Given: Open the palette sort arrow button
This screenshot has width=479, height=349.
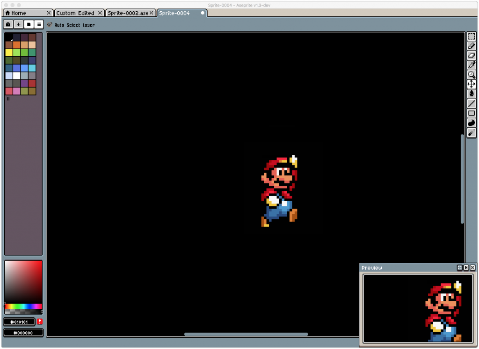Looking at the screenshot, I should tap(18, 24).
